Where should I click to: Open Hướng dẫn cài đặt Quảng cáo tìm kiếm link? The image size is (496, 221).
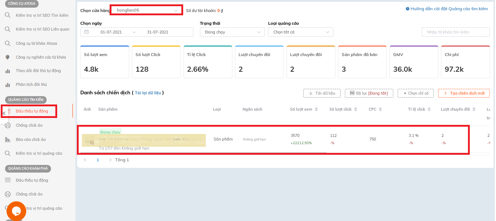446,9
